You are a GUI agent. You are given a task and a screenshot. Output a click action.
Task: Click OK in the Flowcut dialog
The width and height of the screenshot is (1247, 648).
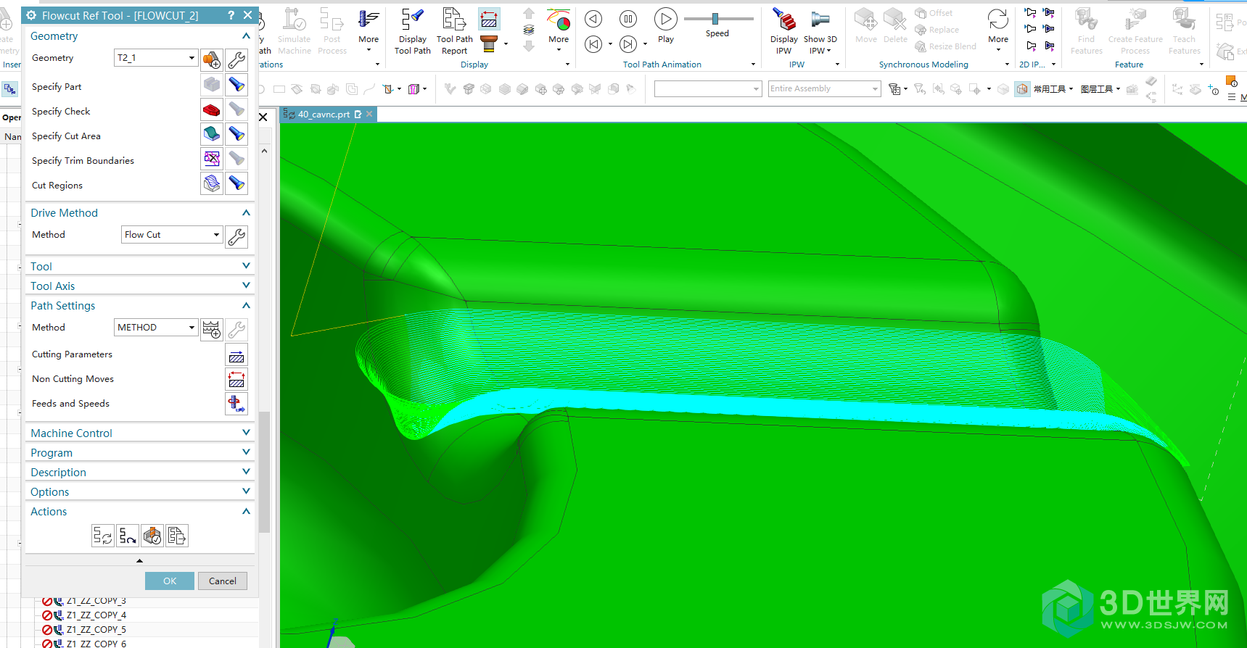(x=170, y=581)
